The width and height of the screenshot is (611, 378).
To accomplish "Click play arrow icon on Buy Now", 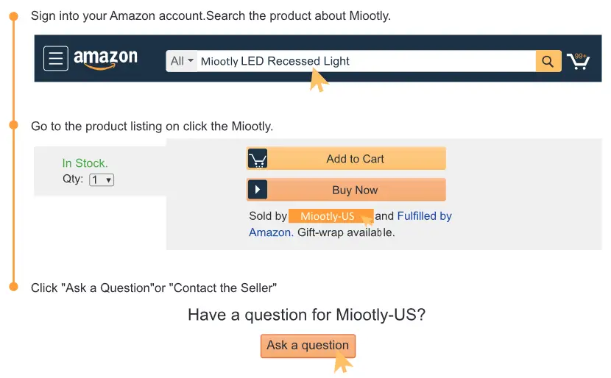I will coord(258,190).
